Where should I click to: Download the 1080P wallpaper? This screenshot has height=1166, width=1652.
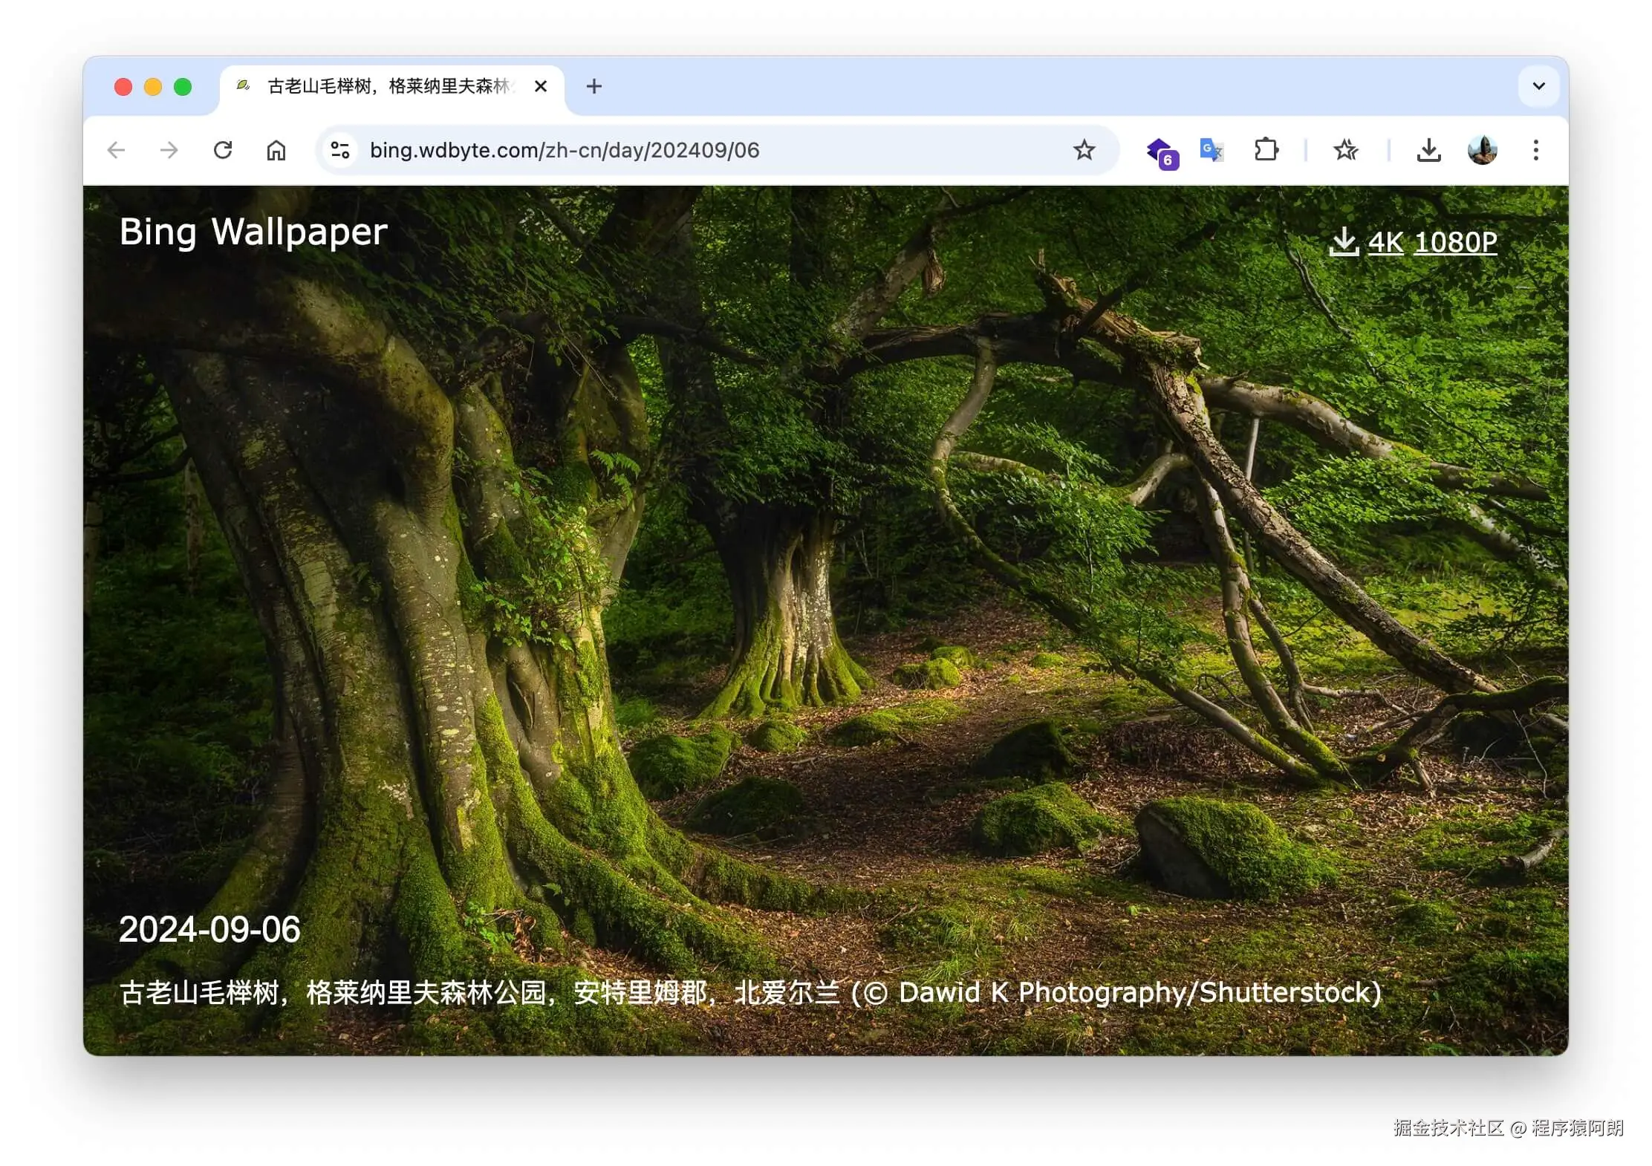1455,243
